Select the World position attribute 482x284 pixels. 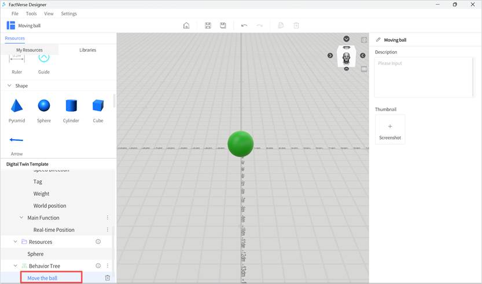click(50, 206)
